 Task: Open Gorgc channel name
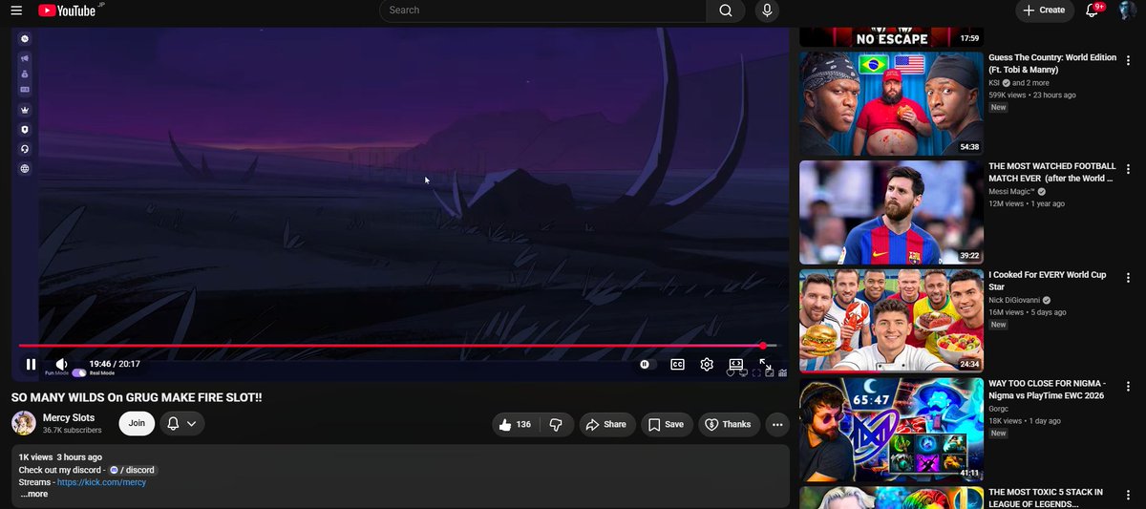(x=999, y=408)
